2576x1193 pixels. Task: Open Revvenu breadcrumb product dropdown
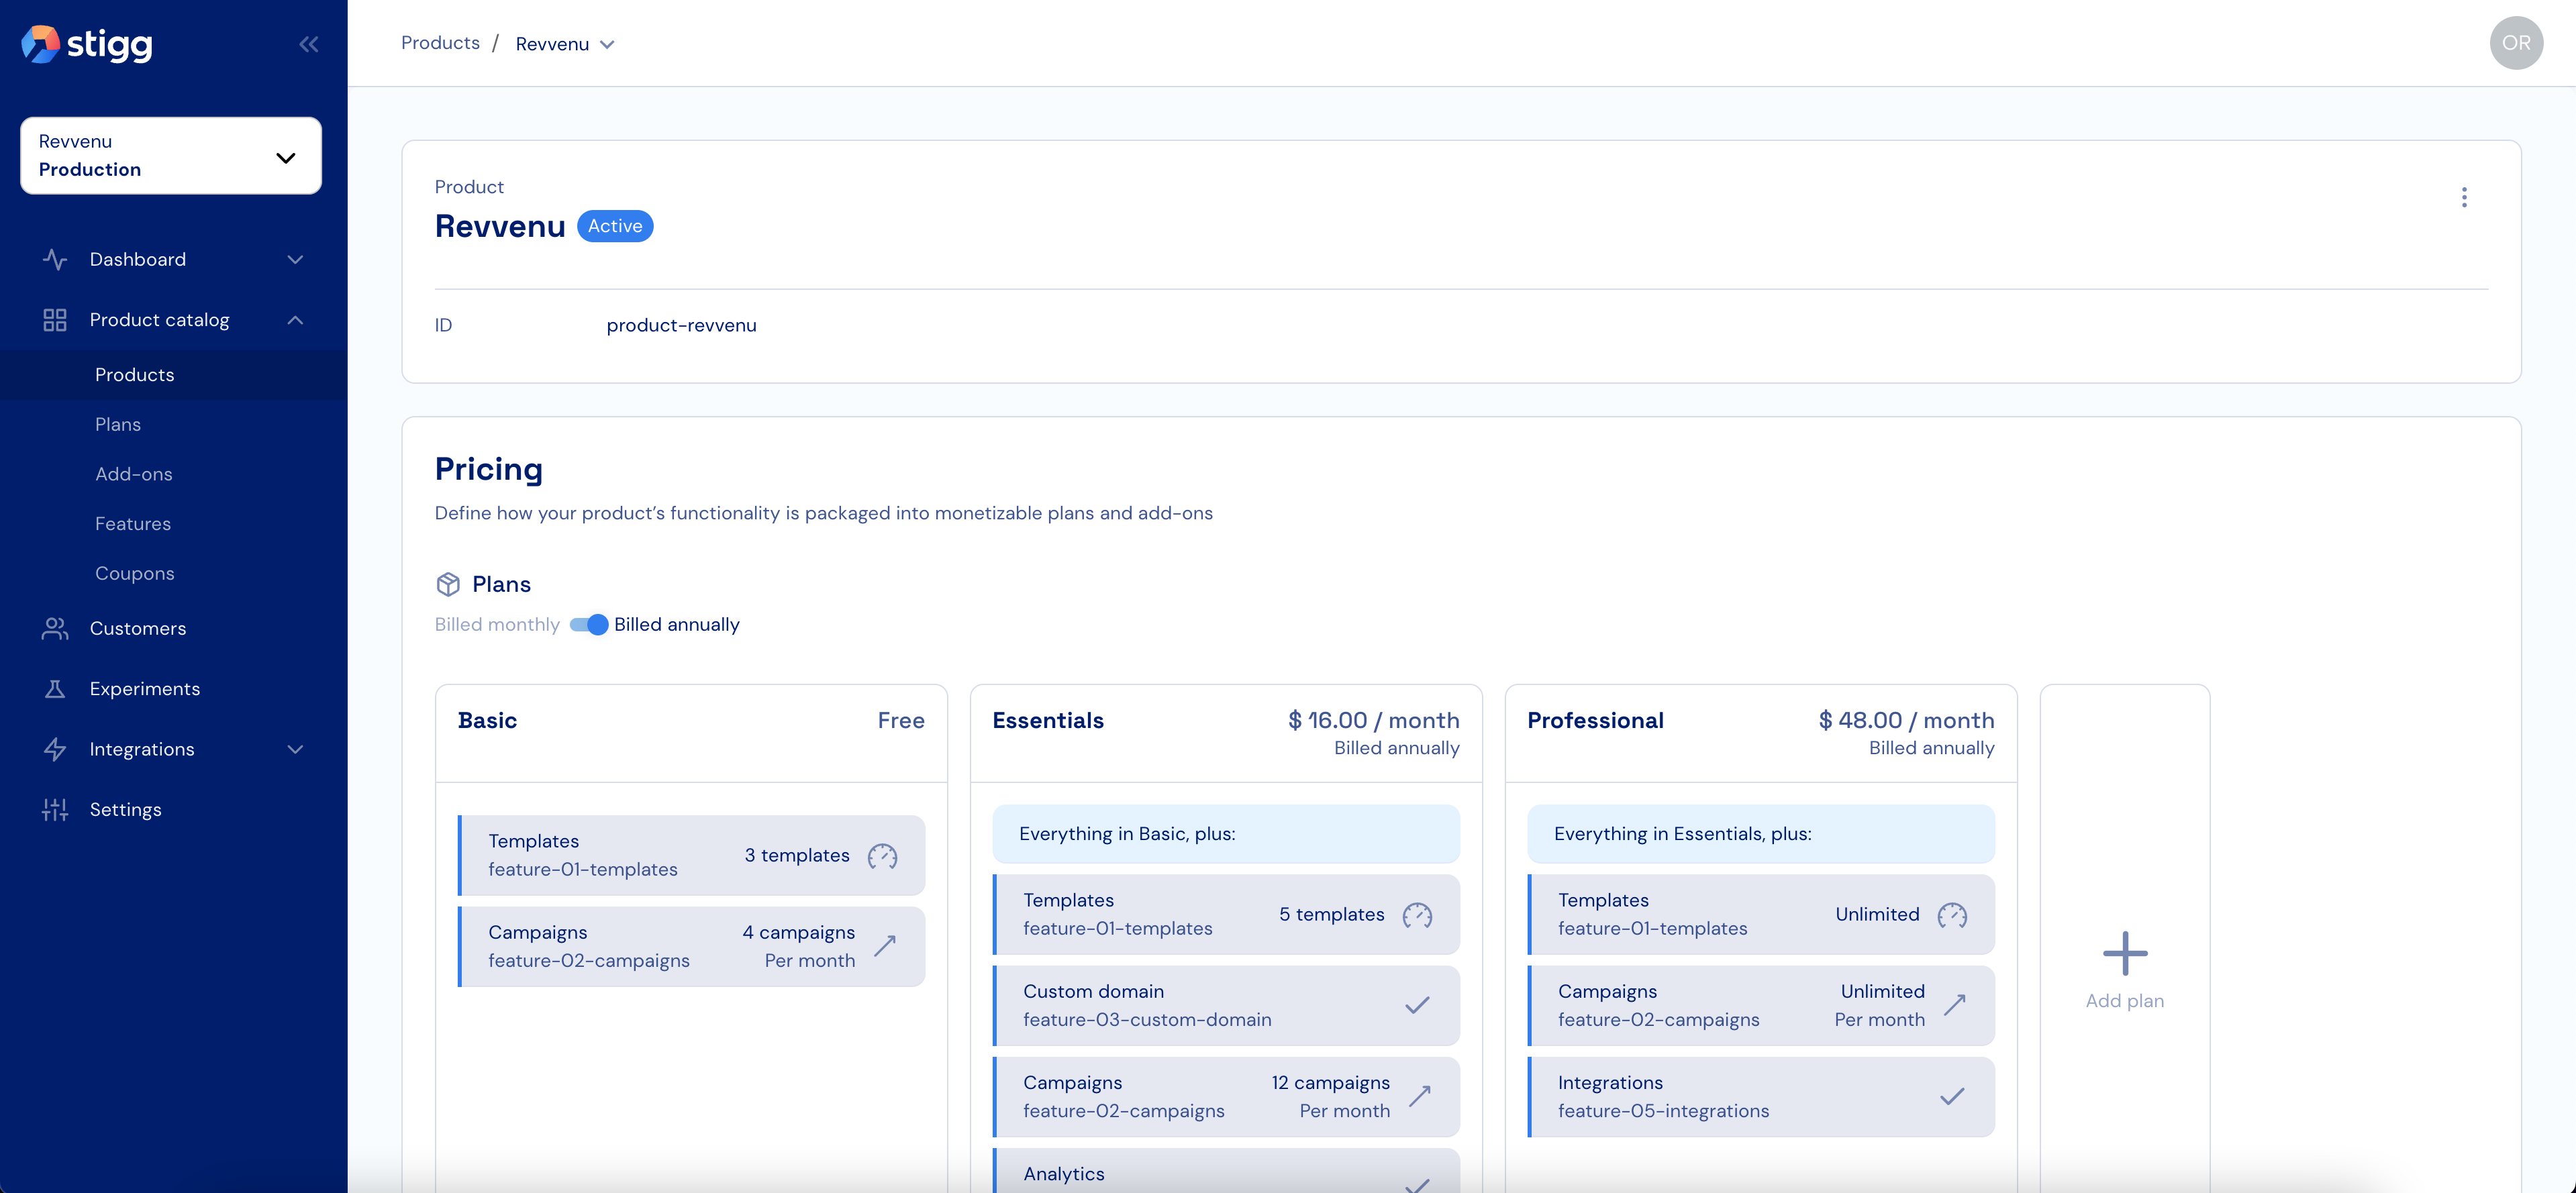coord(565,44)
